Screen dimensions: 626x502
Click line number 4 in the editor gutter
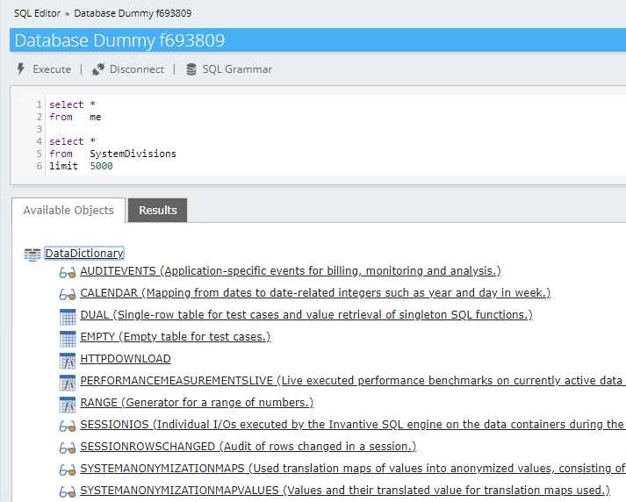click(x=39, y=141)
